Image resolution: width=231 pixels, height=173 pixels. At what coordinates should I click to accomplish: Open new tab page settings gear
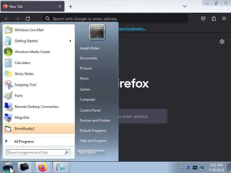pyautogui.click(x=222, y=42)
